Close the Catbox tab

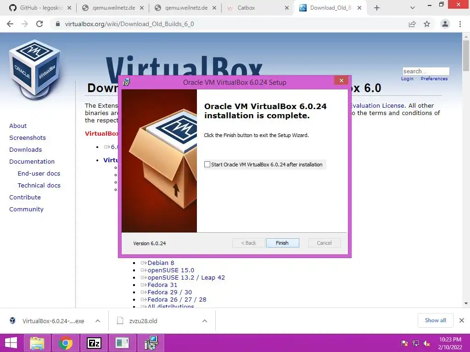click(x=286, y=8)
